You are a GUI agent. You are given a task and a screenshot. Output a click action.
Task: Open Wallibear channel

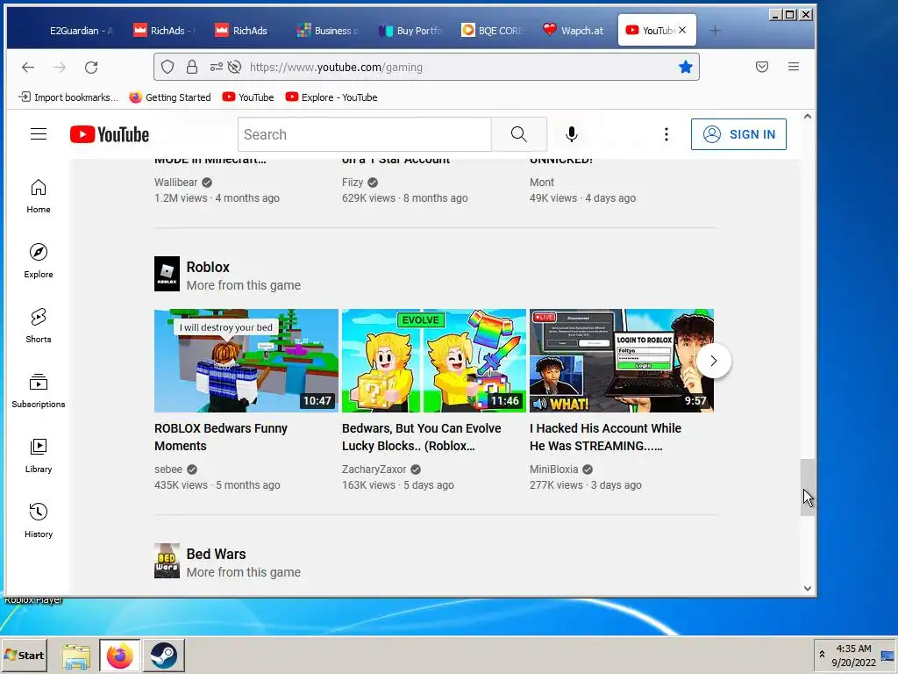point(175,182)
